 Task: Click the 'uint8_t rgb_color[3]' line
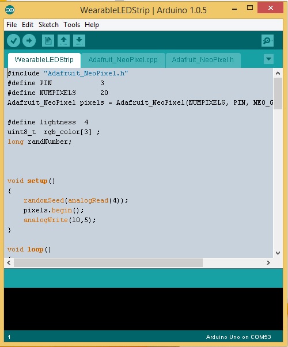54,132
